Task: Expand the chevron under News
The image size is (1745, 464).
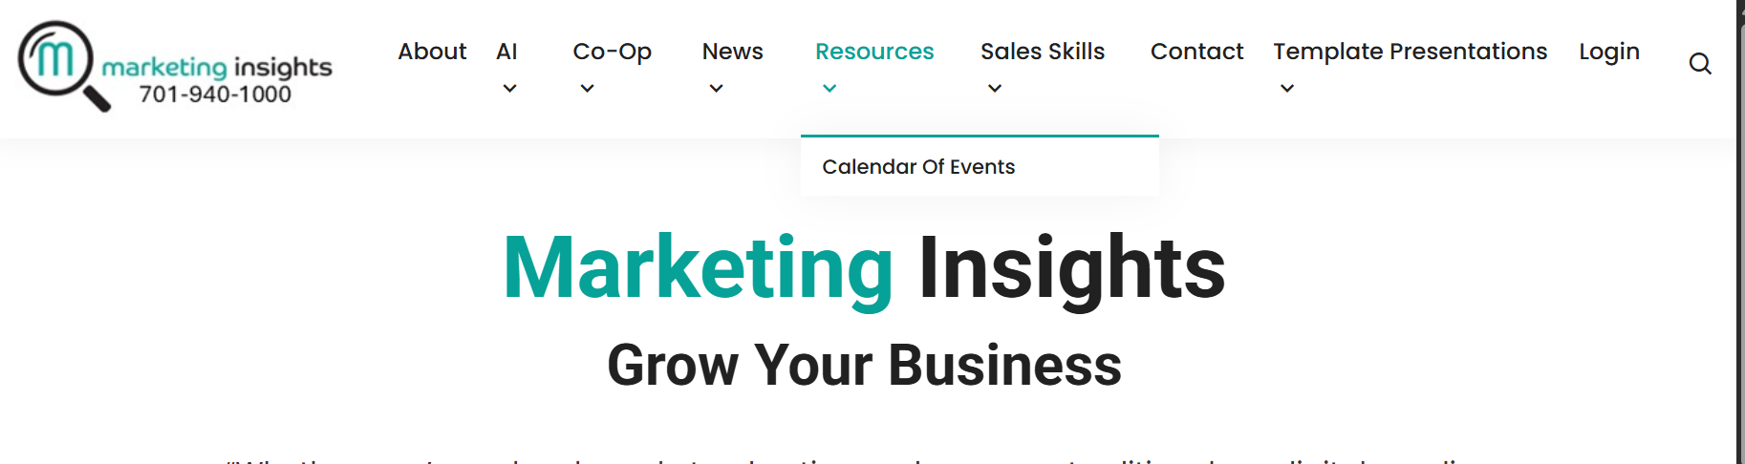Action: pyautogui.click(x=716, y=89)
